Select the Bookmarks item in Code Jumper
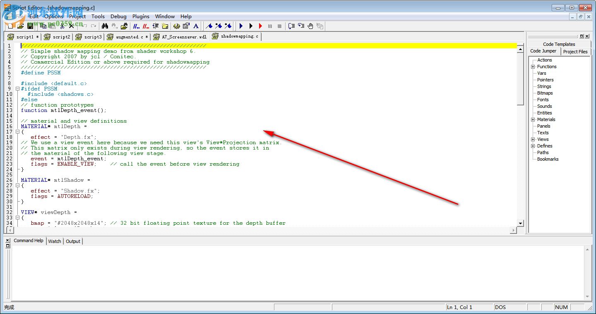The height and width of the screenshot is (314, 596). pos(548,159)
